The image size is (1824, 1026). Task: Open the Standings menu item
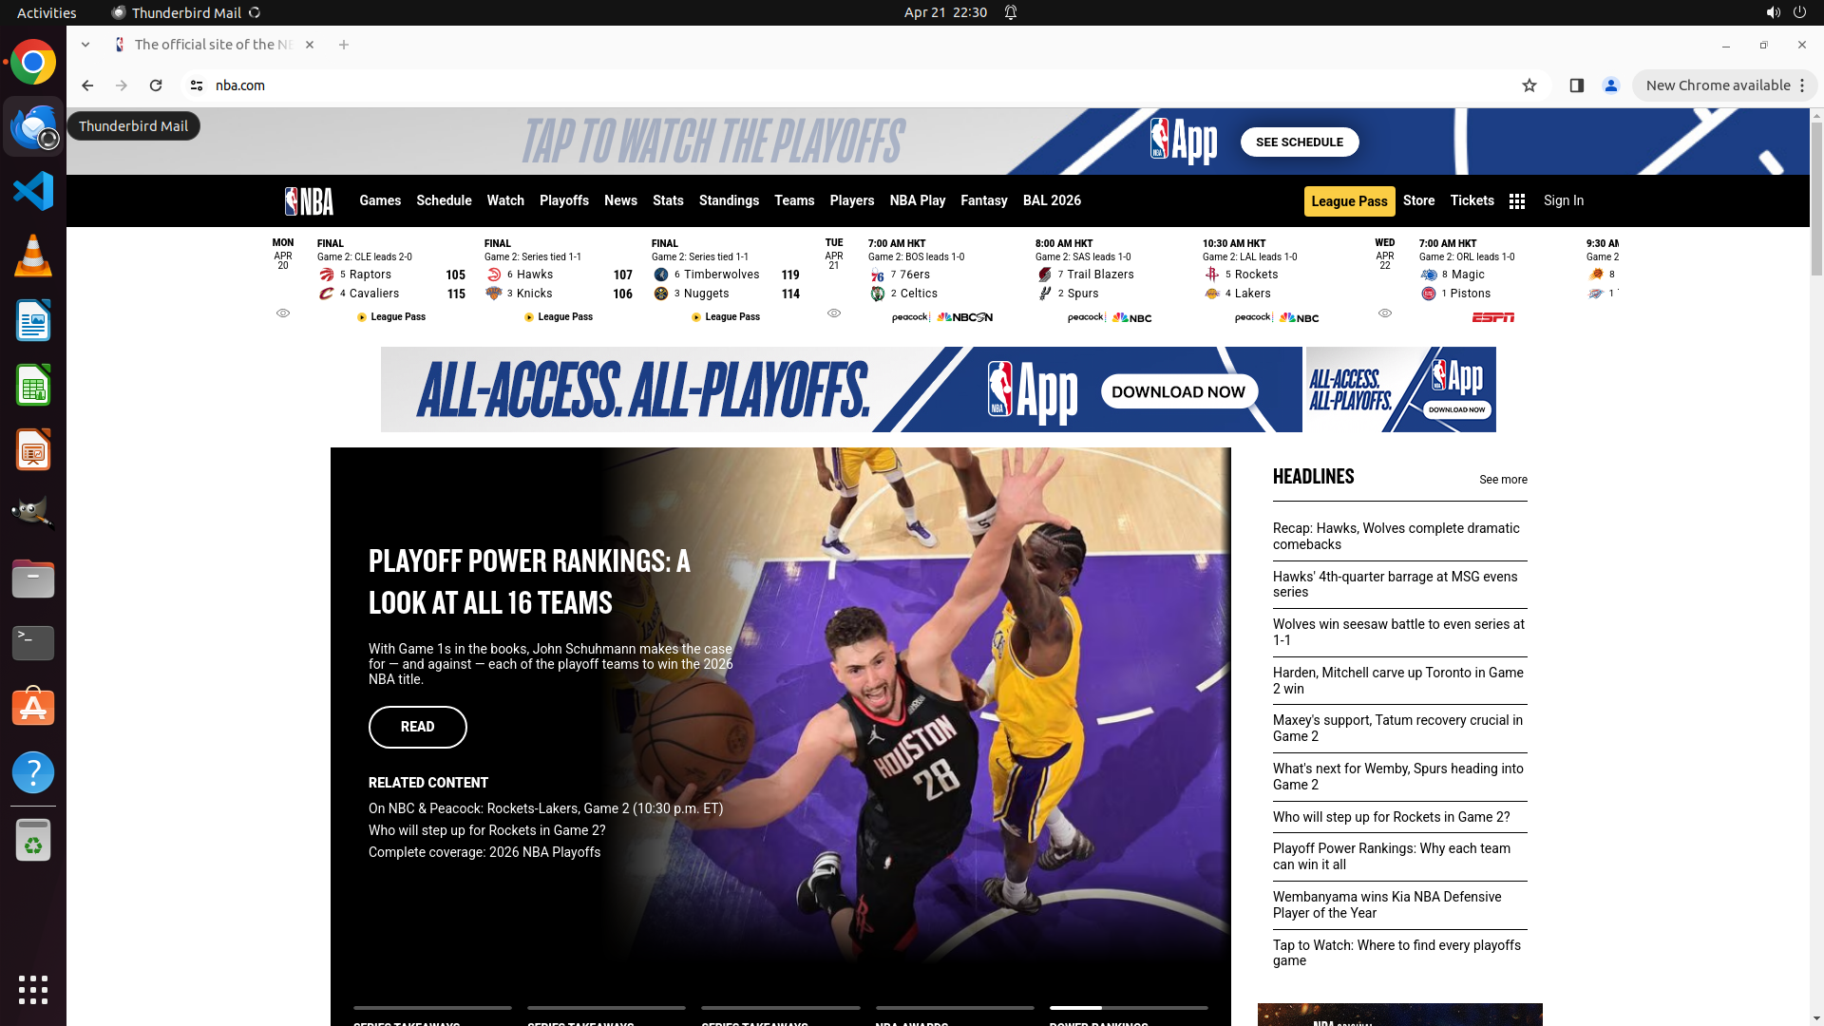[729, 200]
